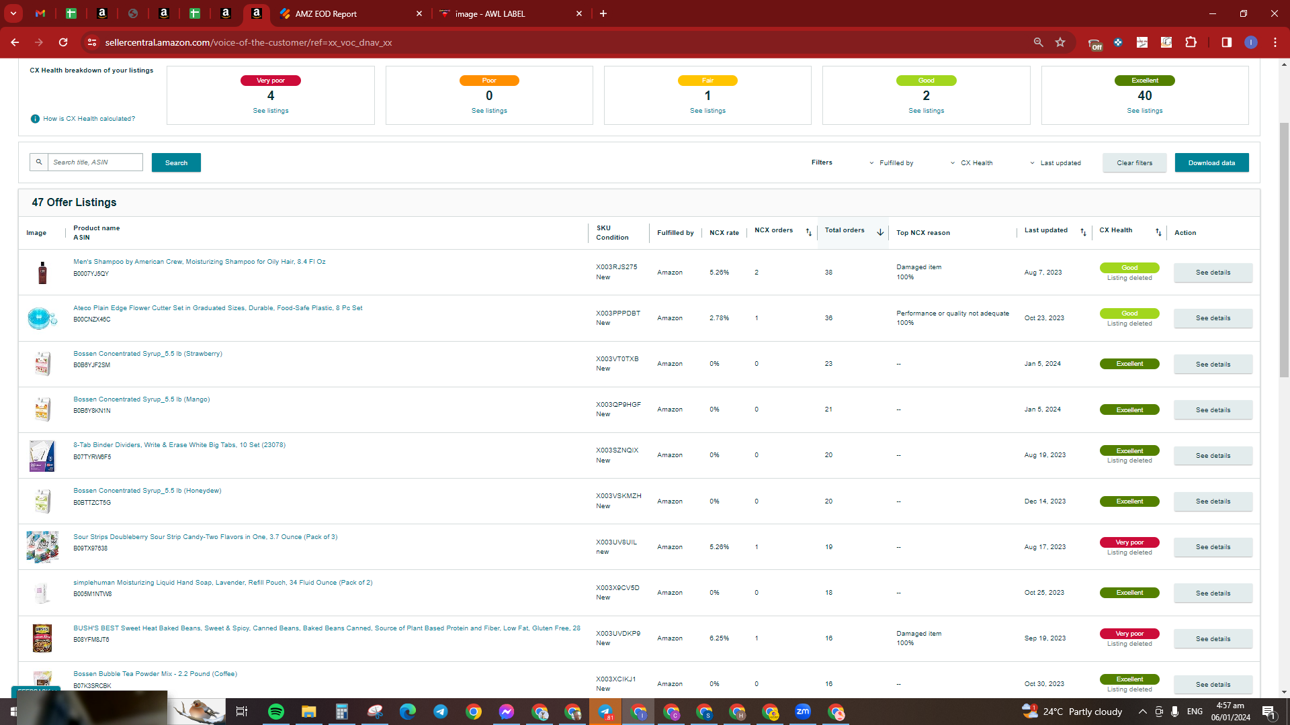Show hidden system tray icons
The image size is (1290, 725).
[1142, 712]
